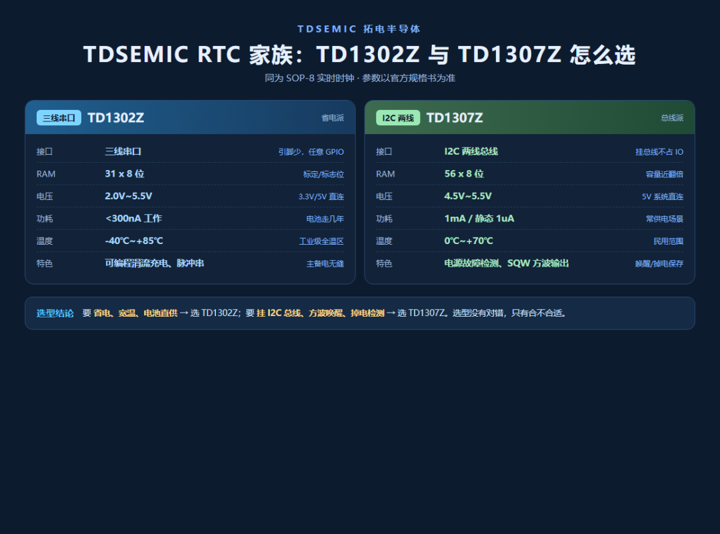720x534 pixels.
Task: Click the 功耗 label in TD1302Z card
Action: (x=45, y=219)
